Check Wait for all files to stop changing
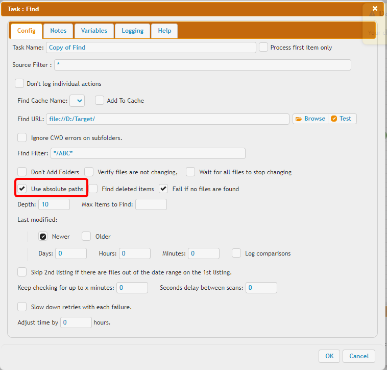 tap(190, 172)
